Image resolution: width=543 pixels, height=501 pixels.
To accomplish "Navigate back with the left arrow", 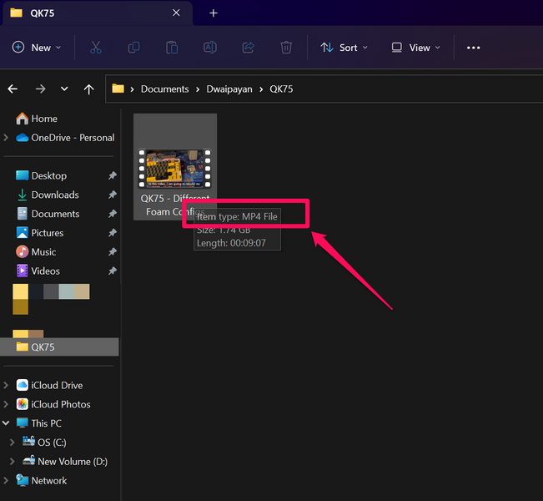I will (13, 89).
